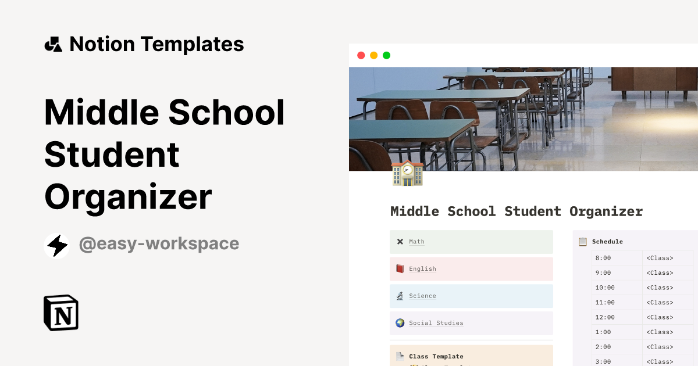The width and height of the screenshot is (698, 366).
Task: Click the school building page icon
Action: 407,174
